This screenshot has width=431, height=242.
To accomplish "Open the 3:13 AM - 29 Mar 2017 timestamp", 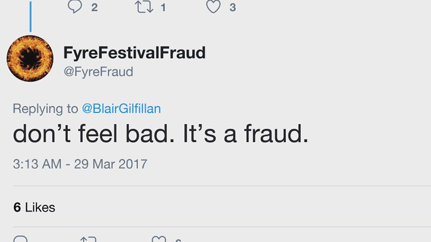I will [x=80, y=164].
